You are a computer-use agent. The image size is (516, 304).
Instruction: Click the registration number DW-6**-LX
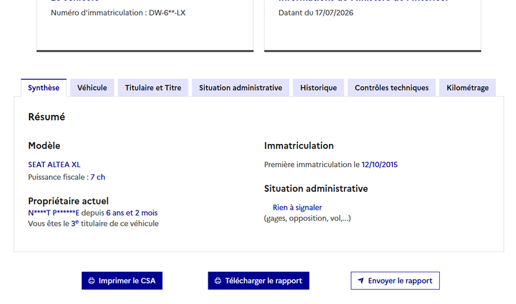point(167,13)
